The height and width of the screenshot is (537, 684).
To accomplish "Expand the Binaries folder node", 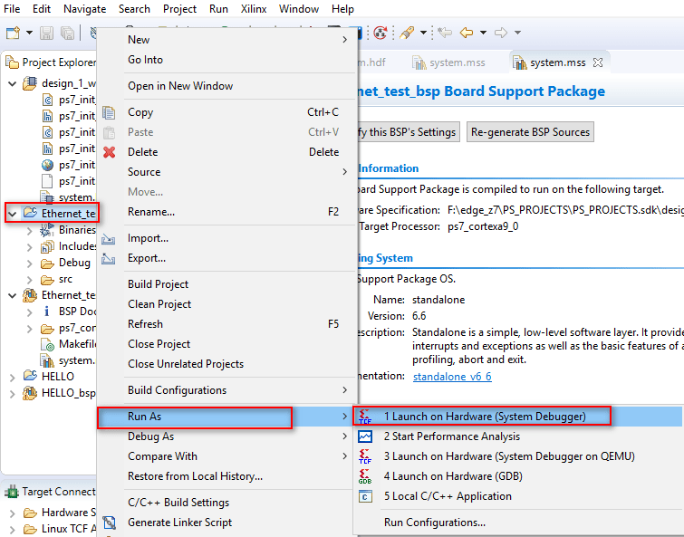I will [30, 230].
